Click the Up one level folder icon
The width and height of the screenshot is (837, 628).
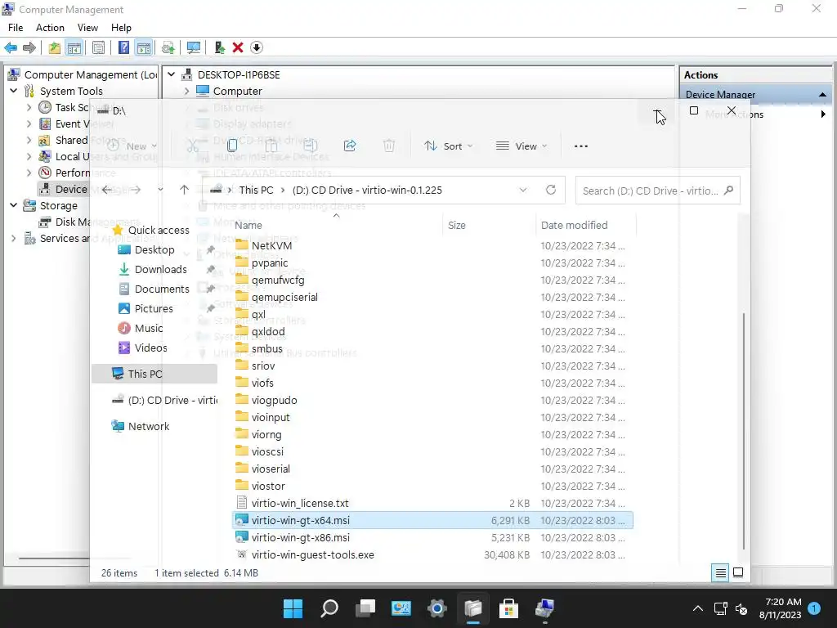[54, 47]
